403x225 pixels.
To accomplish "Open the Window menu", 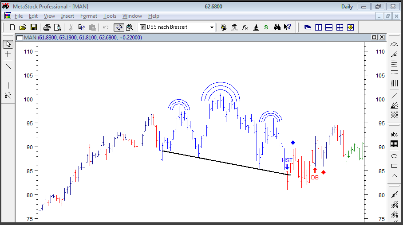I will (x=132, y=16).
